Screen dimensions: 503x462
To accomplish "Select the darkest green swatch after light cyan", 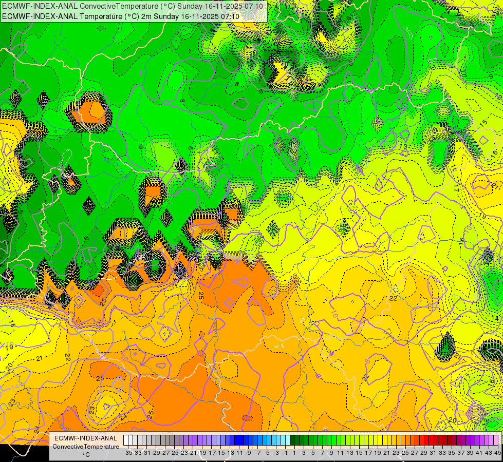I will click(292, 440).
